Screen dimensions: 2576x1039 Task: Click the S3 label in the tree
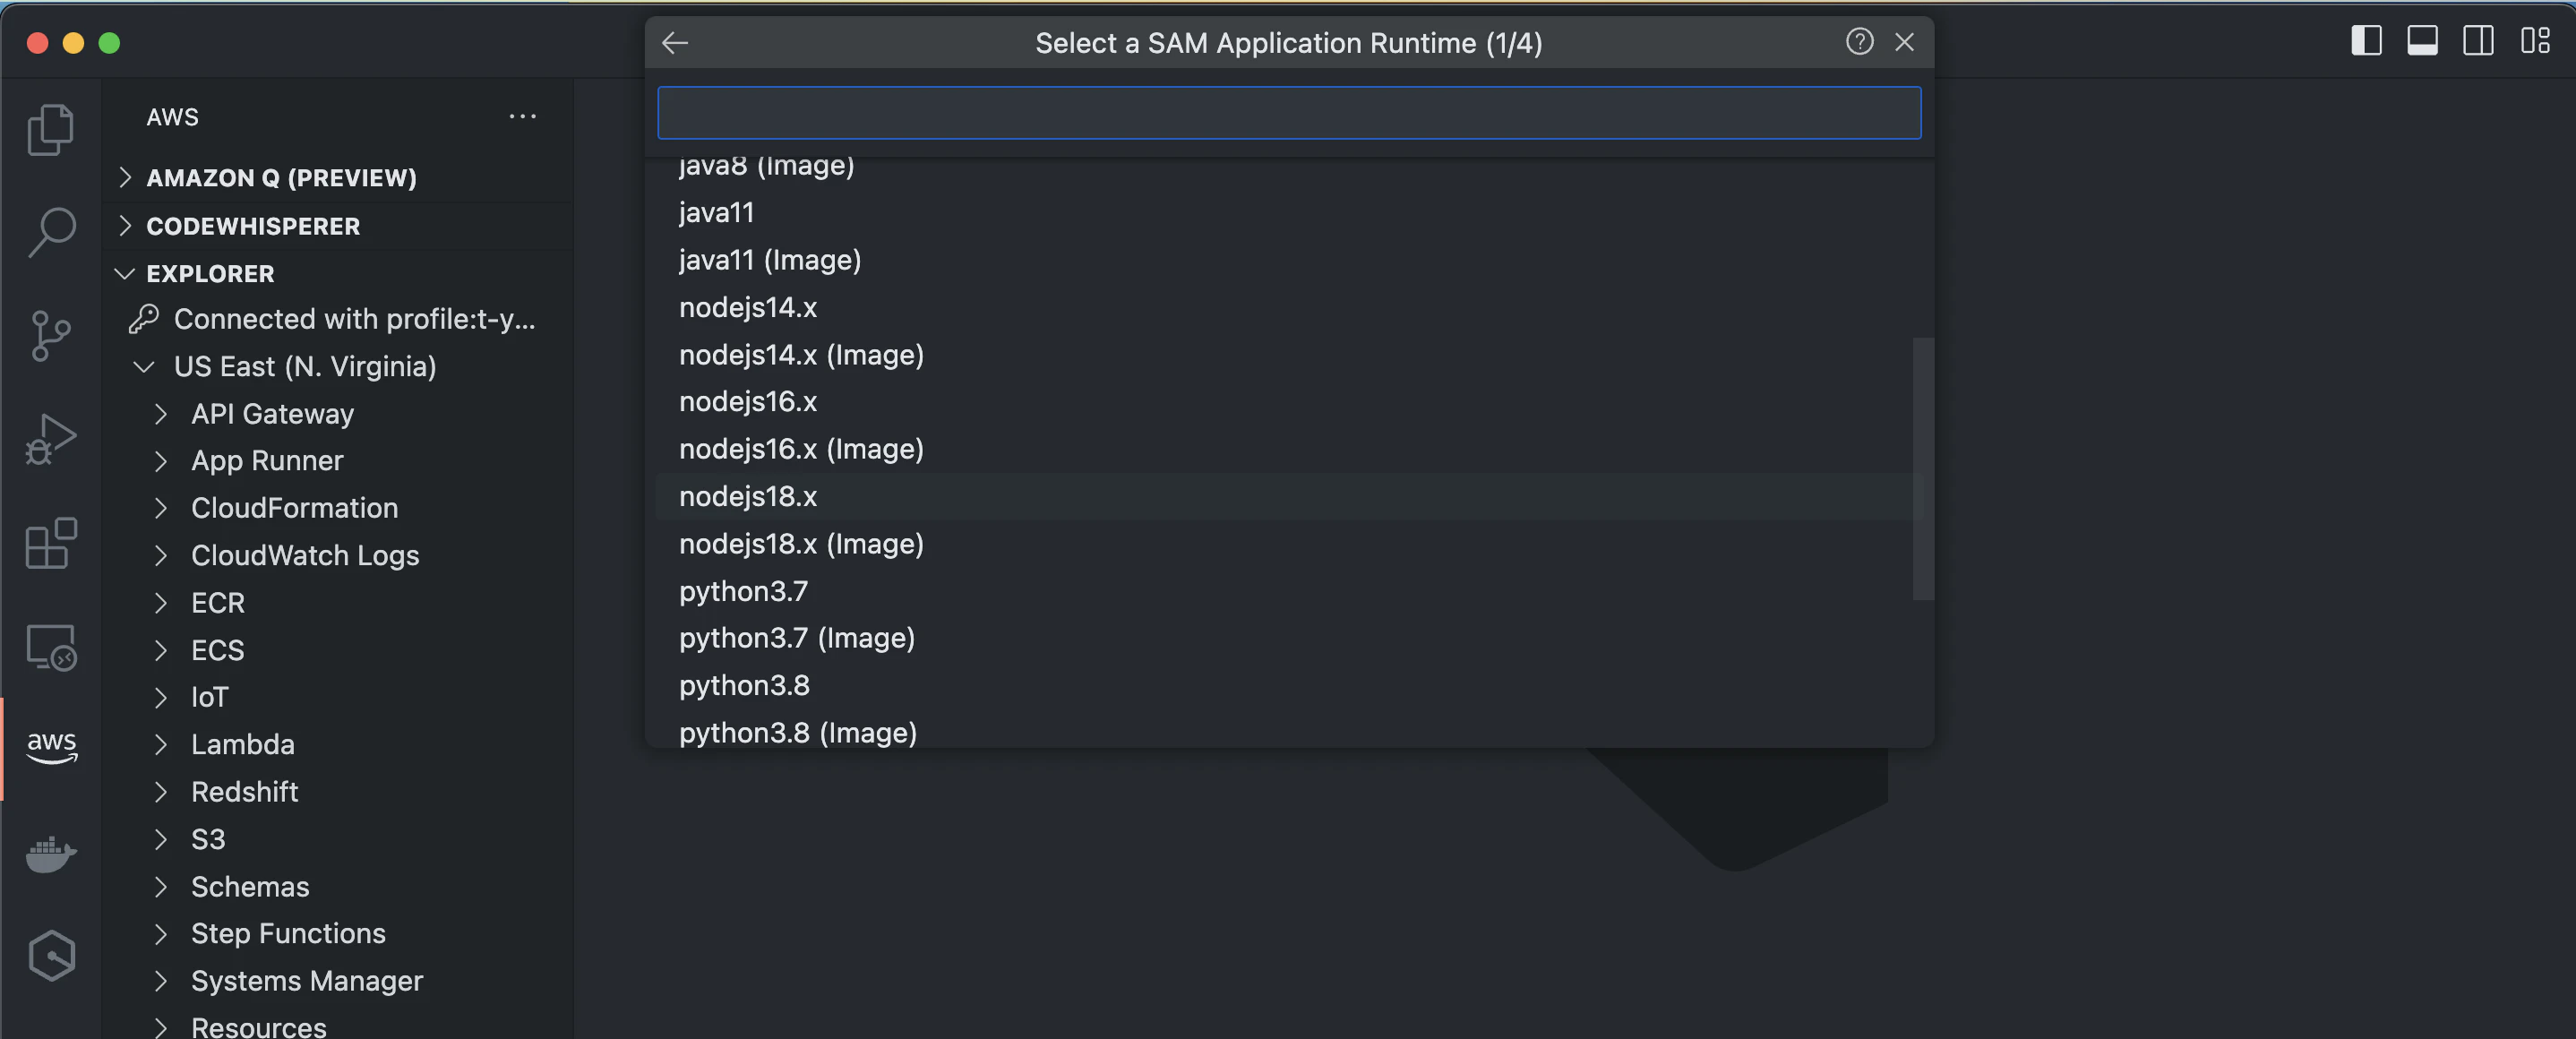(208, 839)
